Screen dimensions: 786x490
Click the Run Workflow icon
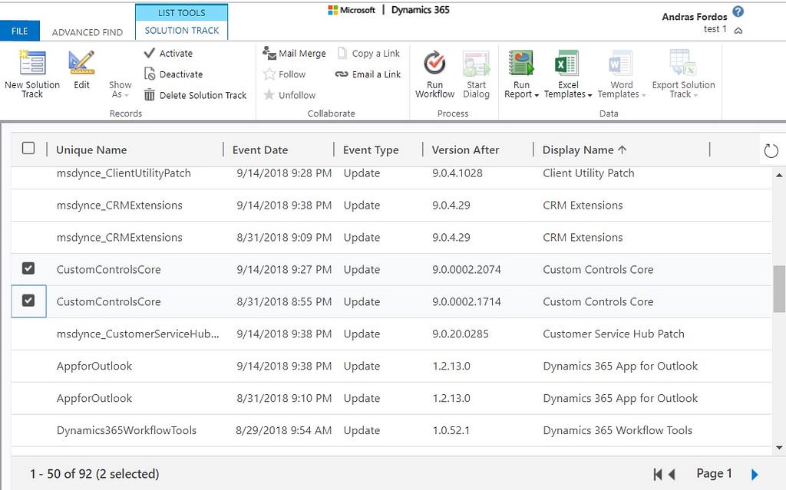pyautogui.click(x=434, y=63)
